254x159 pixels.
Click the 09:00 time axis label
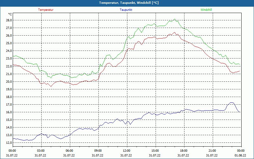[x=98, y=150]
